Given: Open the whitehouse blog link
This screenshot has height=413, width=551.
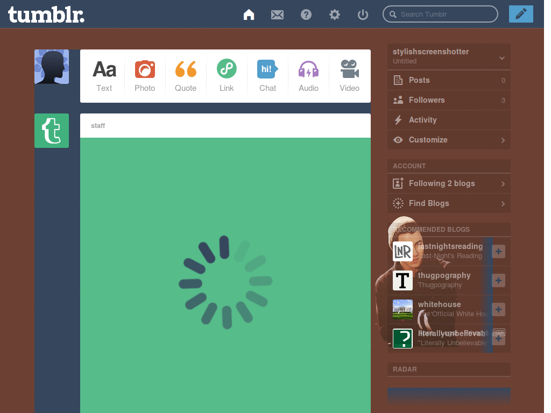Looking at the screenshot, I should click(x=439, y=304).
